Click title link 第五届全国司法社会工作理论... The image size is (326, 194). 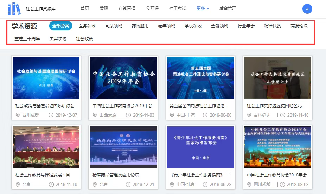tap(199, 106)
